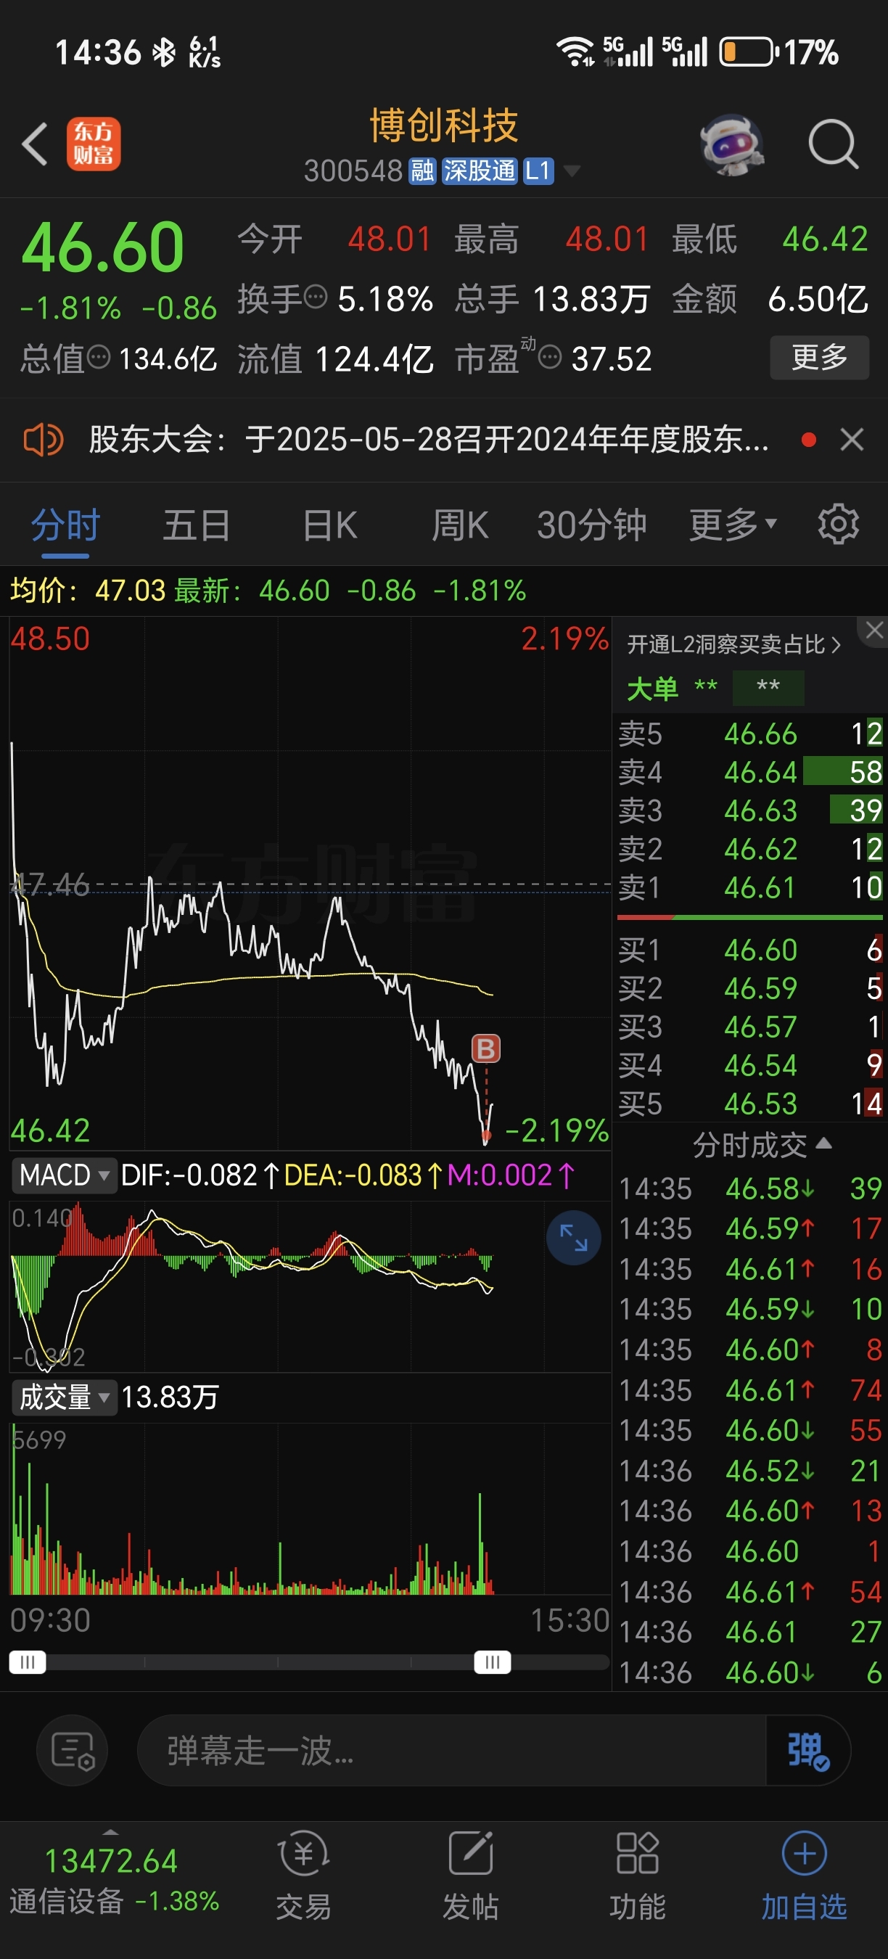Expand stock title dropdown triangle
Screen dimensions: 888x1959
coord(571,171)
